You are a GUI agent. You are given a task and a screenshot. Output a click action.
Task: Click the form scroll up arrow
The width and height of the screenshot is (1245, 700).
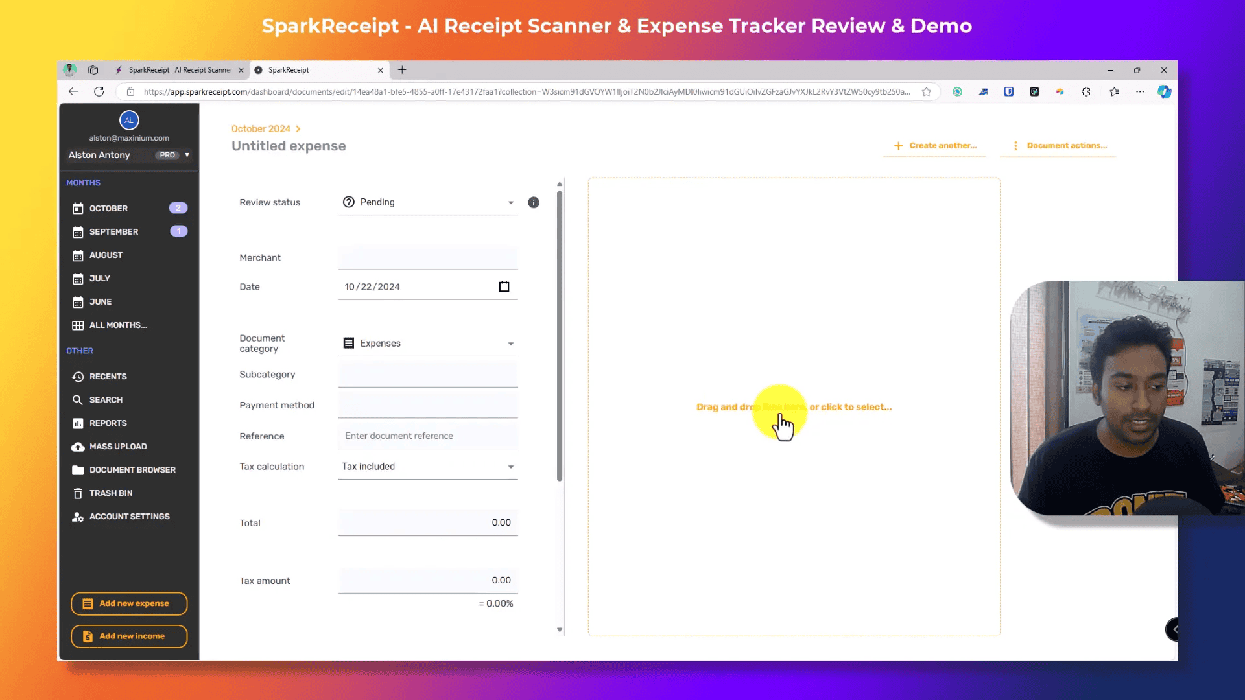[560, 184]
